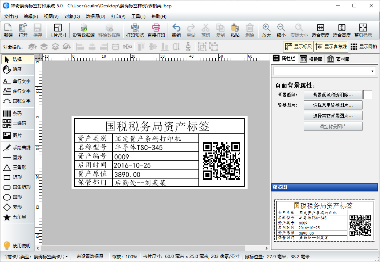Screen dimensions: 380x262
Task: Click label title 国税税务局资产标签
Action: (157, 126)
